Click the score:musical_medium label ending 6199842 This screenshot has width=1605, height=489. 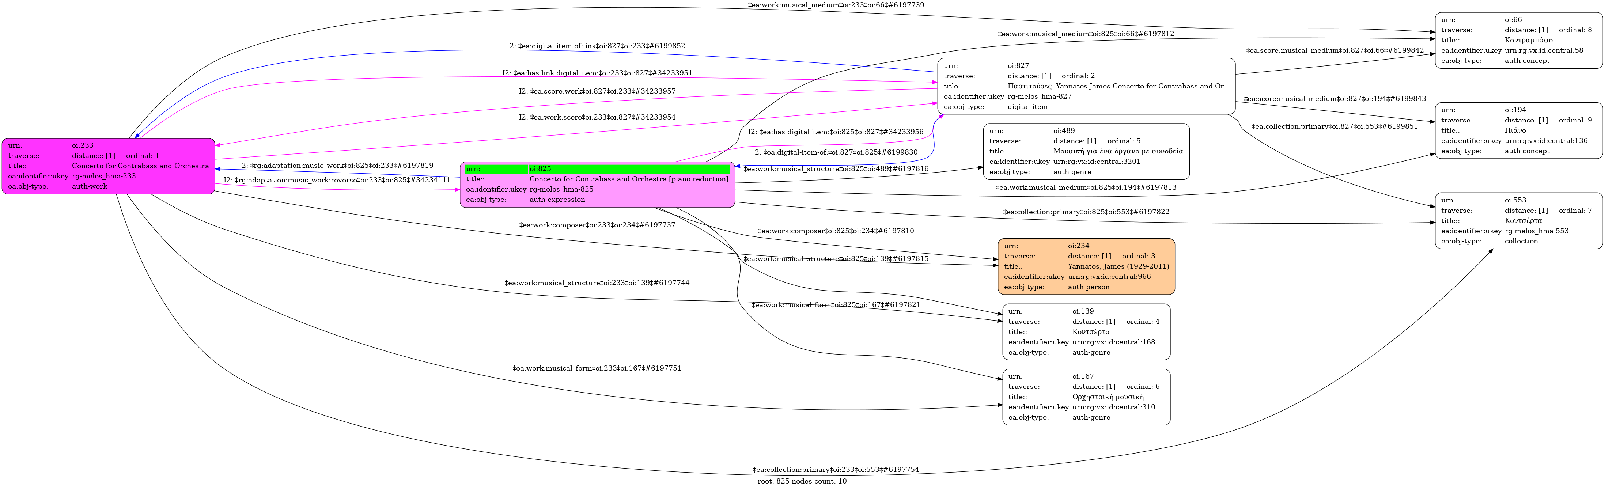(1335, 50)
